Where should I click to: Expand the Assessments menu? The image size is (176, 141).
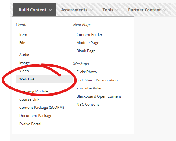(x=77, y=10)
